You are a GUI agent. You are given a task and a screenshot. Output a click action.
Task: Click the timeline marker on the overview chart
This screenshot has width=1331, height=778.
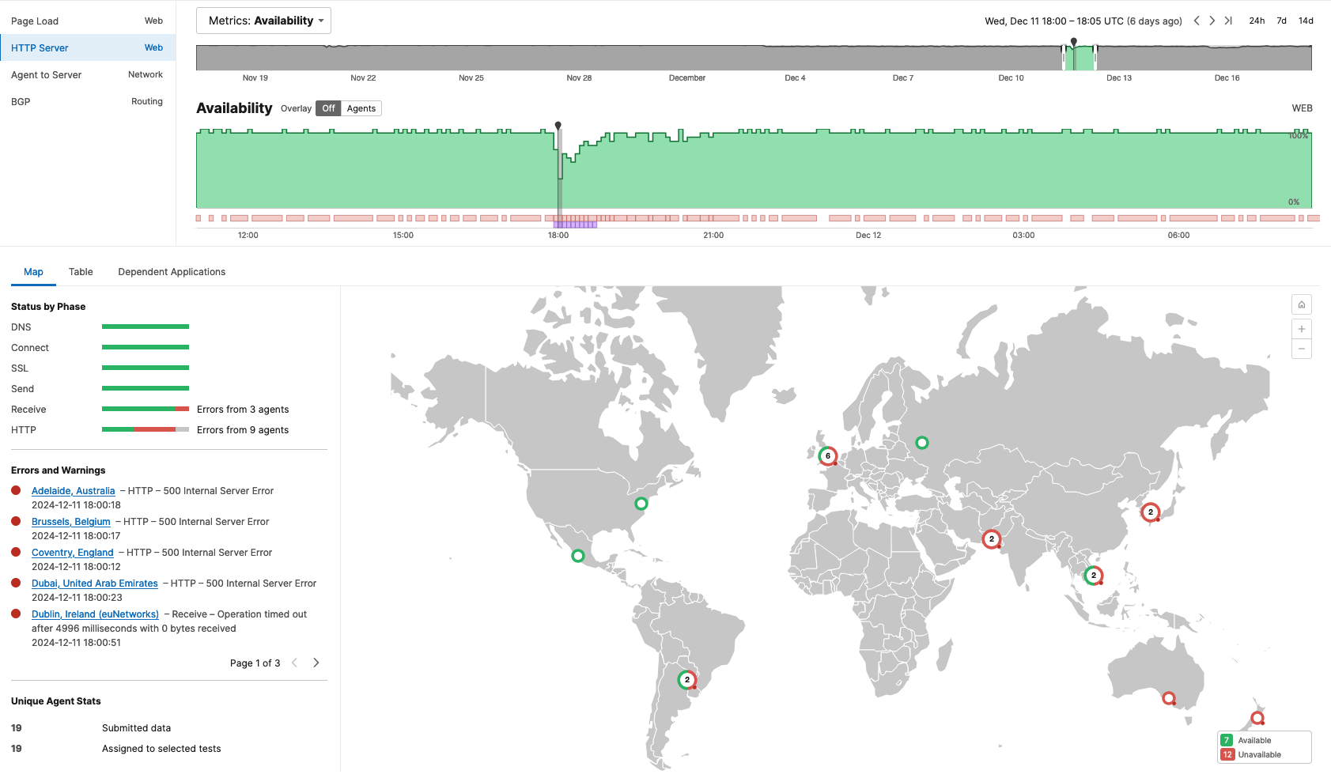(1073, 42)
